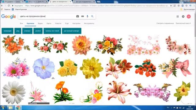The image size is (196, 110).
Task: Open the red-orange roses cluster image
Action: tap(145, 68)
